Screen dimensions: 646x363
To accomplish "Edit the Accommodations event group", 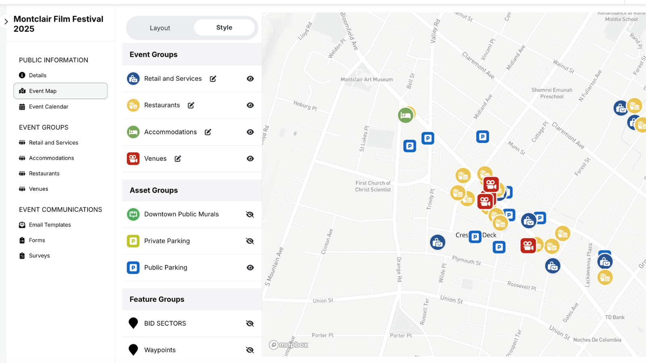I will pos(208,132).
